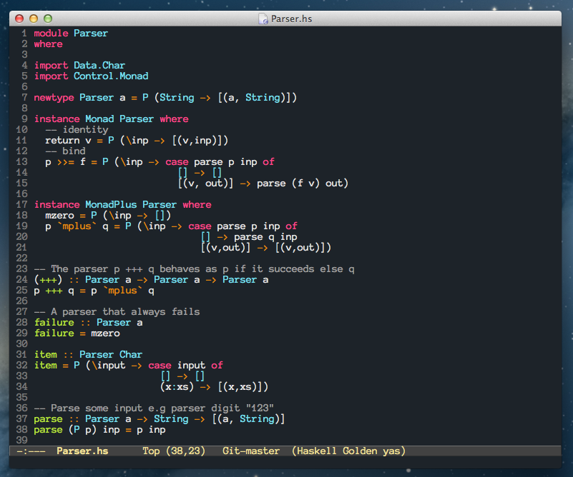Screen dimensions: 573x477
Task: Click 'parse q inp' on line 20
Action: point(265,237)
